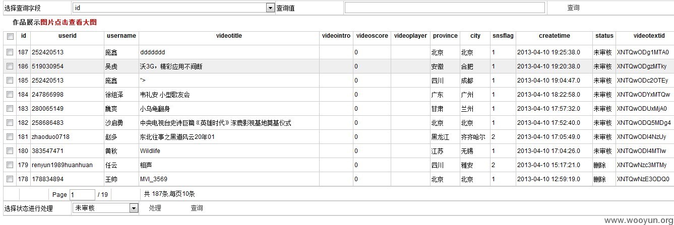Click username 沙启勇
Image resolution: width=674 pixels, height=225 pixels.
pos(114,123)
